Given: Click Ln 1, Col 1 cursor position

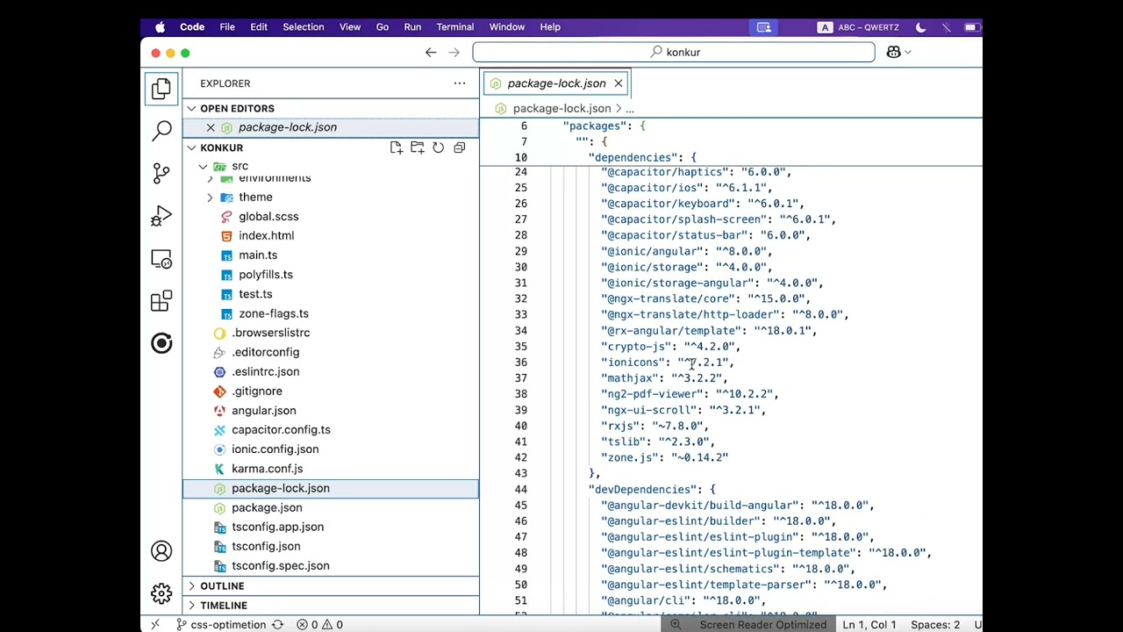Looking at the screenshot, I should pos(869,624).
